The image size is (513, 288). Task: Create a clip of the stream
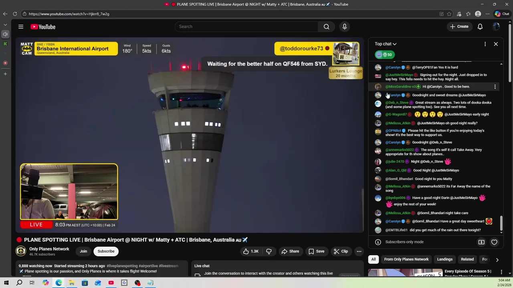[x=341, y=251]
